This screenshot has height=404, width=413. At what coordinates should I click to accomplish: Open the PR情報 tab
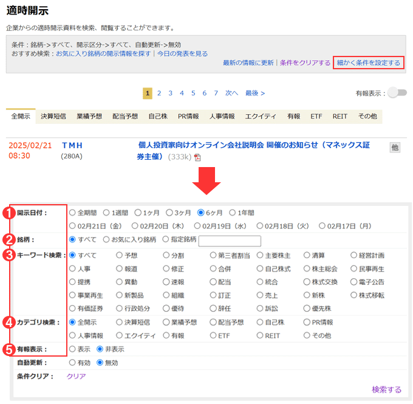pos(188,116)
